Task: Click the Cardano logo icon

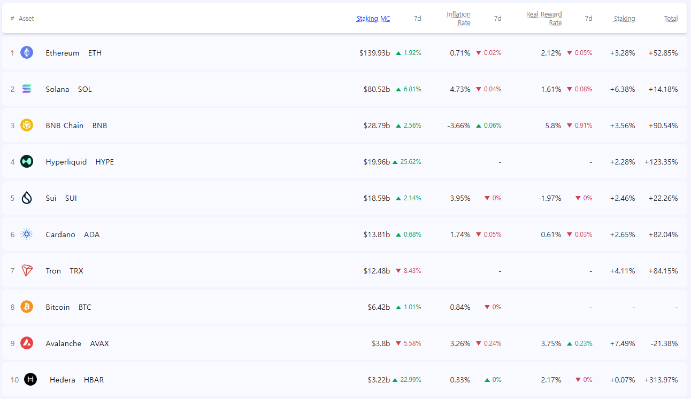Action: (27, 234)
